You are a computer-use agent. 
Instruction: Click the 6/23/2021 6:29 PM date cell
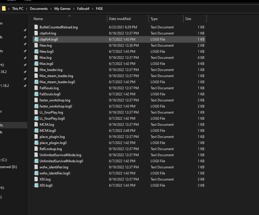pyautogui.click(x=123, y=27)
